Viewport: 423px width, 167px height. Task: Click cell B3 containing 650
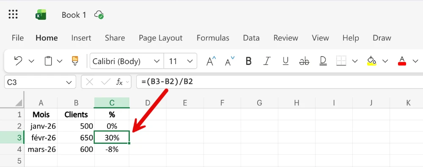(x=76, y=137)
